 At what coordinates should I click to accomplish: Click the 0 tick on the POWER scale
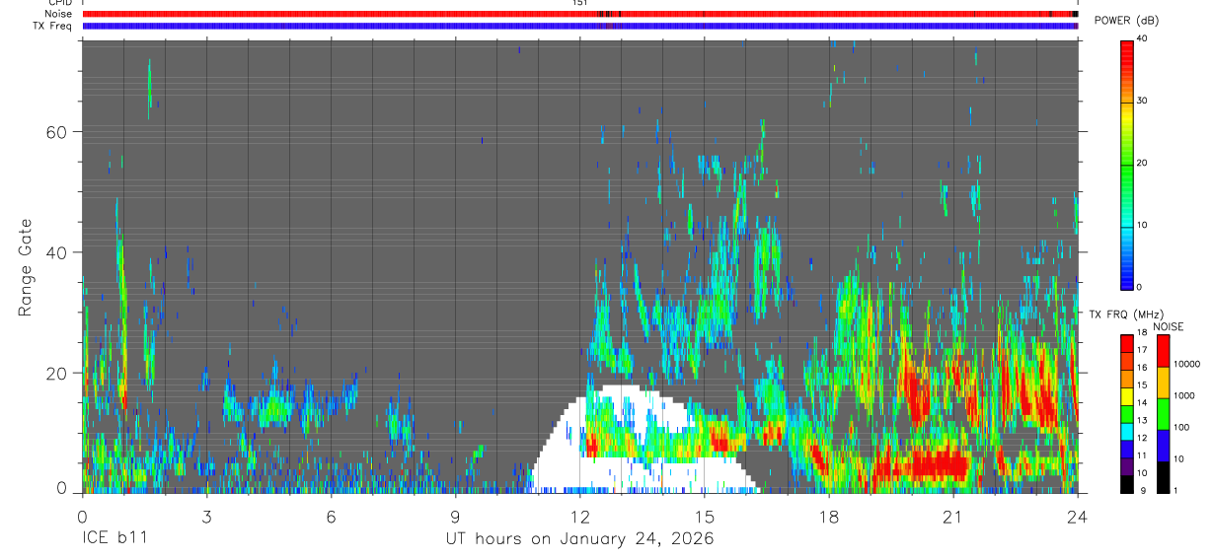pos(1139,287)
